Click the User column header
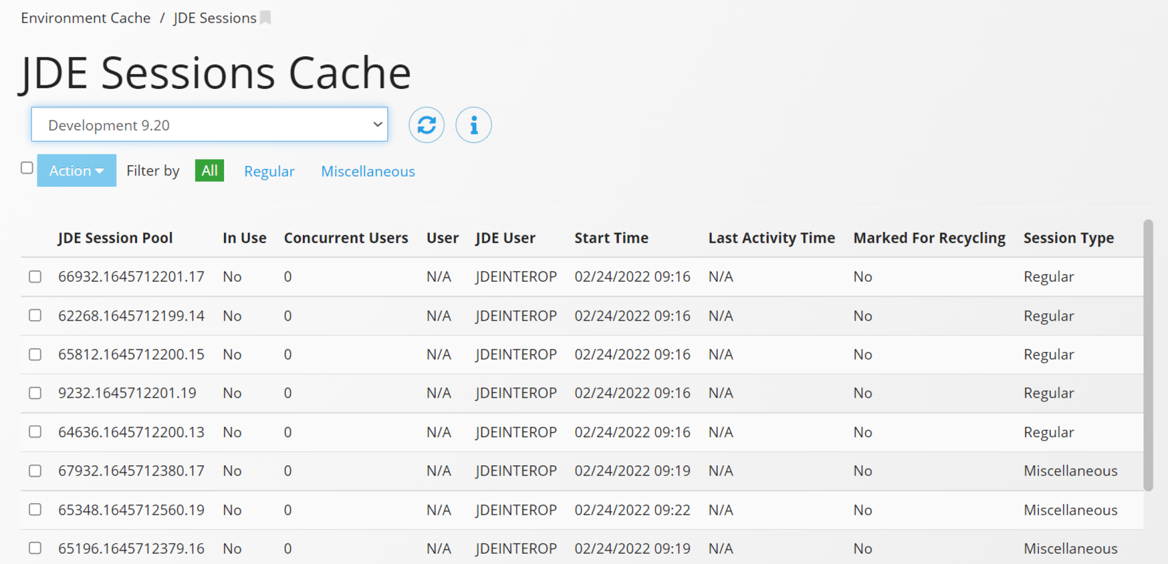Screen dimensions: 1168x564 click(443, 238)
